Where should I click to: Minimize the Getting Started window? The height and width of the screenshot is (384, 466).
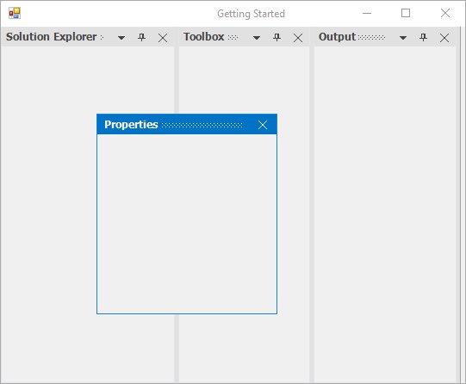pos(367,13)
